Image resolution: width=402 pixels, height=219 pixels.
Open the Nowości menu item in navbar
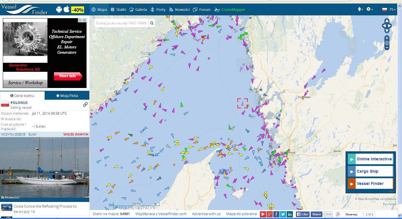179,9
